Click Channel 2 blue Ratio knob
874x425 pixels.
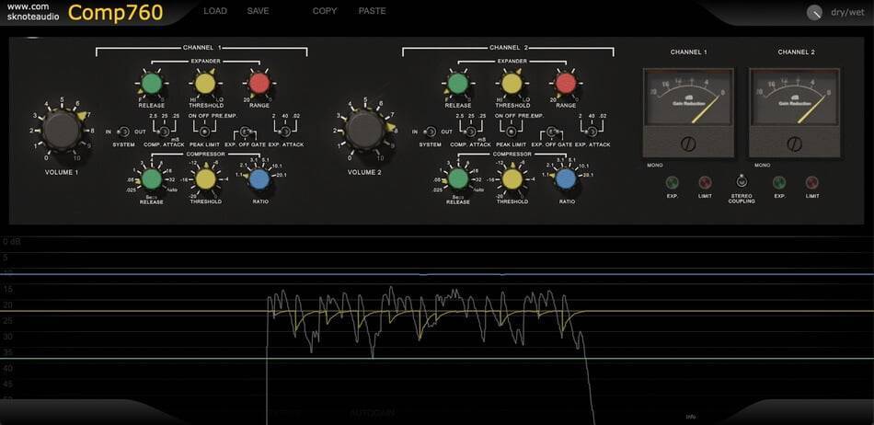pyautogui.click(x=566, y=178)
